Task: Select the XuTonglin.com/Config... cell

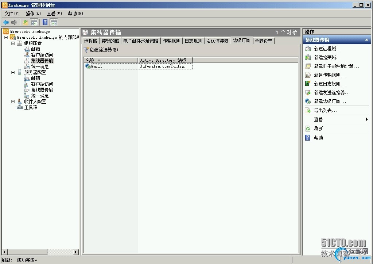Action: coord(165,66)
